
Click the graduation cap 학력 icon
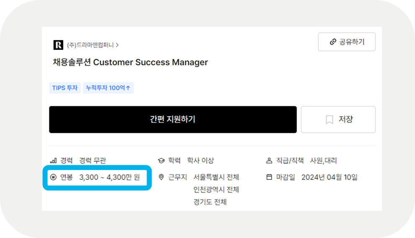click(161, 161)
